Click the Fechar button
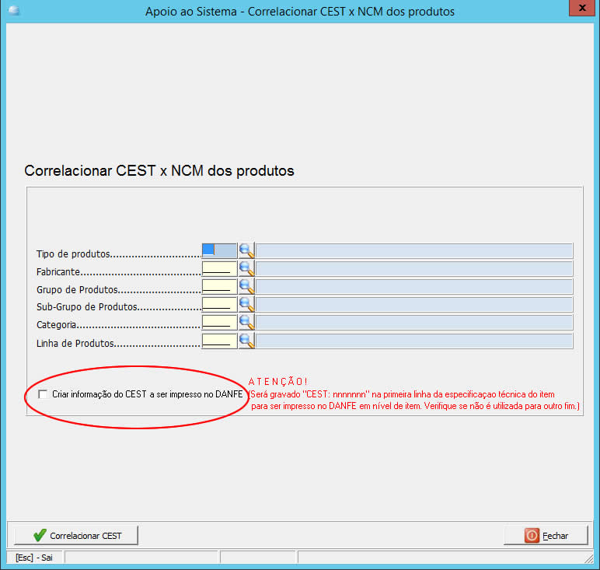The height and width of the screenshot is (570, 600). tap(546, 536)
